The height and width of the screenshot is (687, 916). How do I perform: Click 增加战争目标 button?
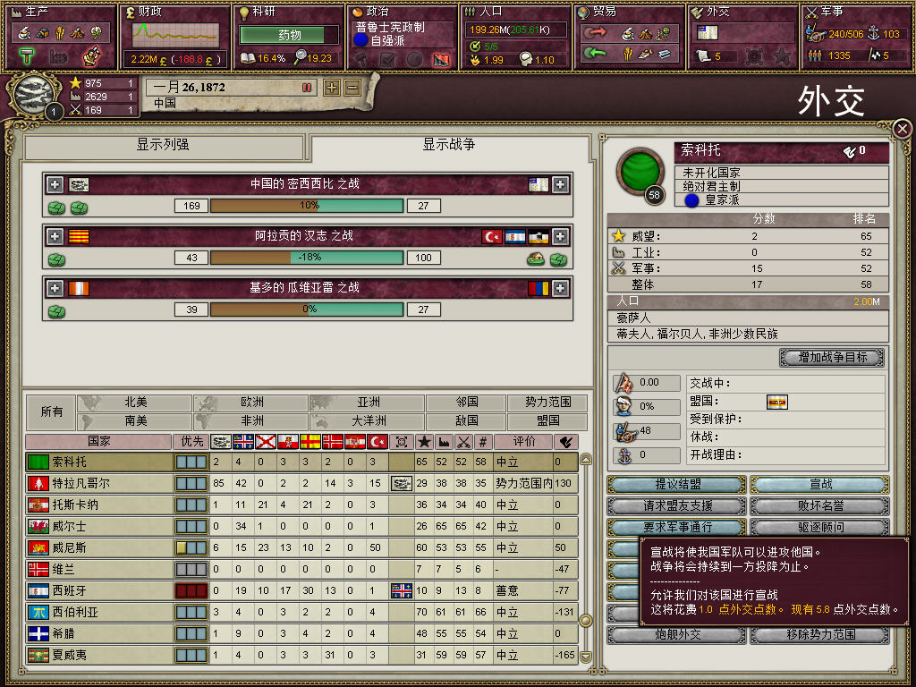point(832,357)
